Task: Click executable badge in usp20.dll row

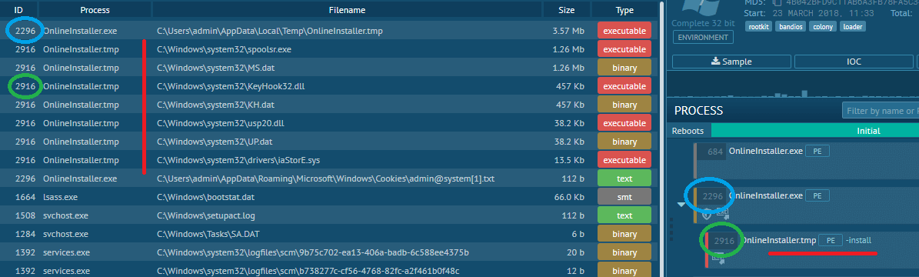Action: (624, 124)
